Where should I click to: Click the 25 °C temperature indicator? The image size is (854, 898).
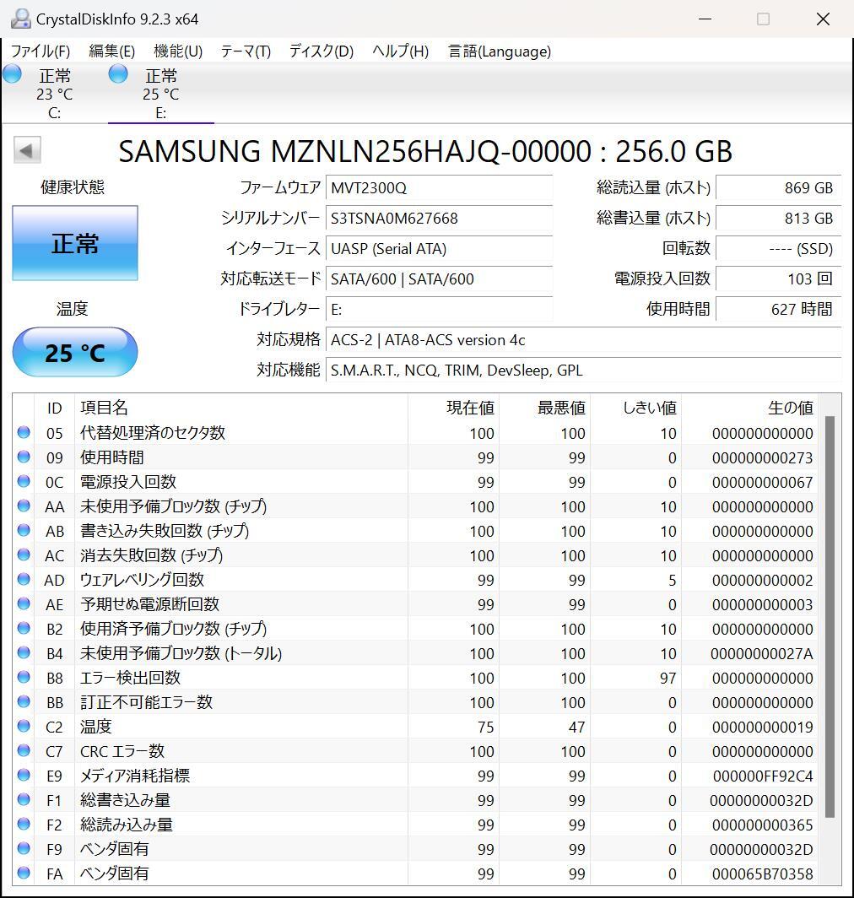point(75,352)
